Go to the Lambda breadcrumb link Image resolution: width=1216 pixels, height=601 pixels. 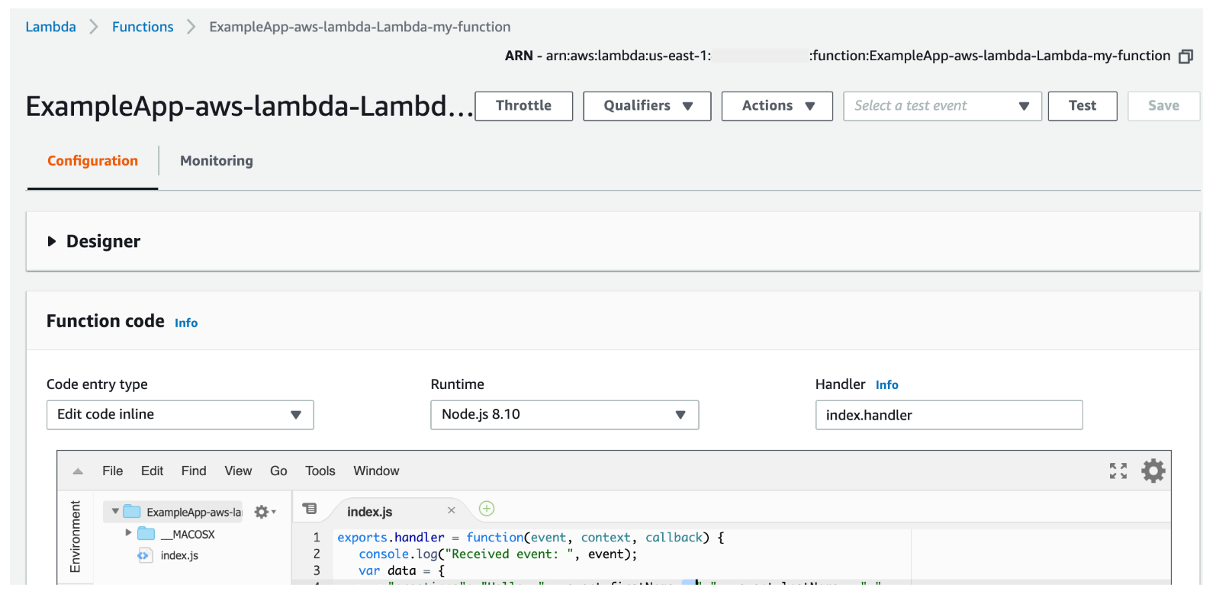click(x=50, y=27)
